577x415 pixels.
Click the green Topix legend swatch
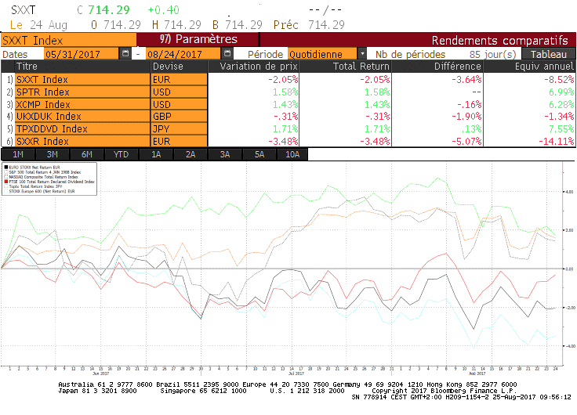pyautogui.click(x=6, y=186)
